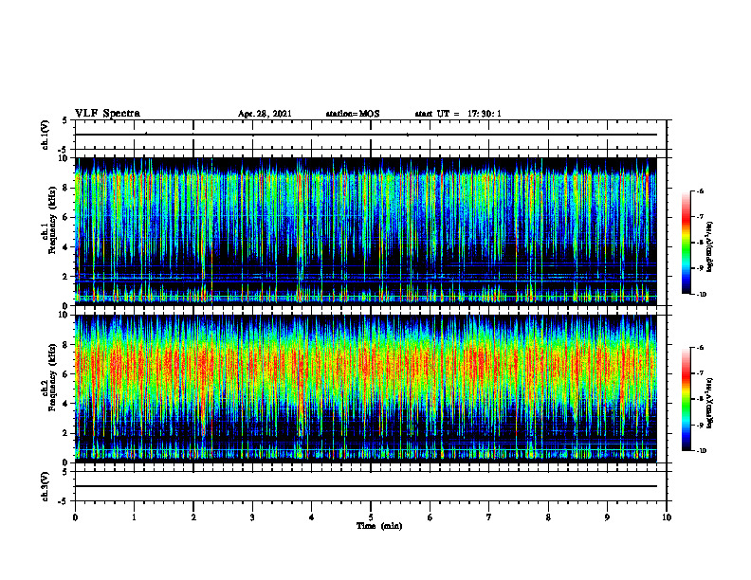Screen dimensions: 751x580
Task: Click the time axis tick label "6"
Action: tap(430, 517)
